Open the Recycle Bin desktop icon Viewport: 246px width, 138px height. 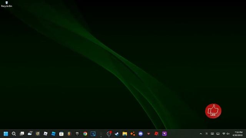tap(7, 4)
